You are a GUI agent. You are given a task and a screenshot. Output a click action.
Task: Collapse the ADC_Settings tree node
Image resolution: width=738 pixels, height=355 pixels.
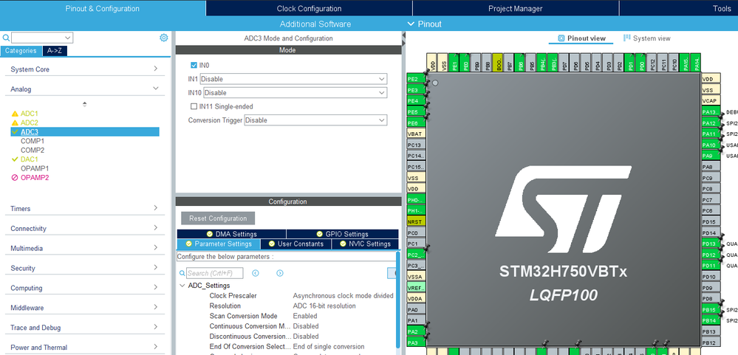click(x=182, y=286)
